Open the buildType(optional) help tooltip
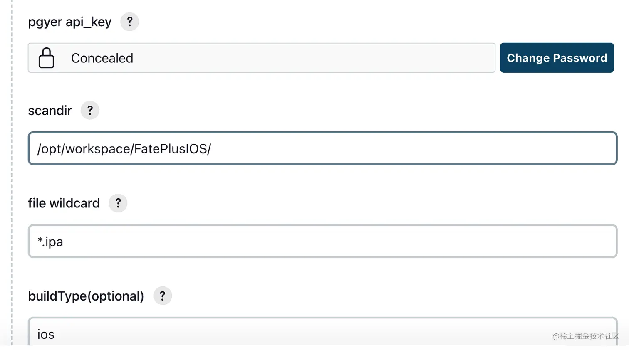The image size is (629, 350). [x=163, y=296]
